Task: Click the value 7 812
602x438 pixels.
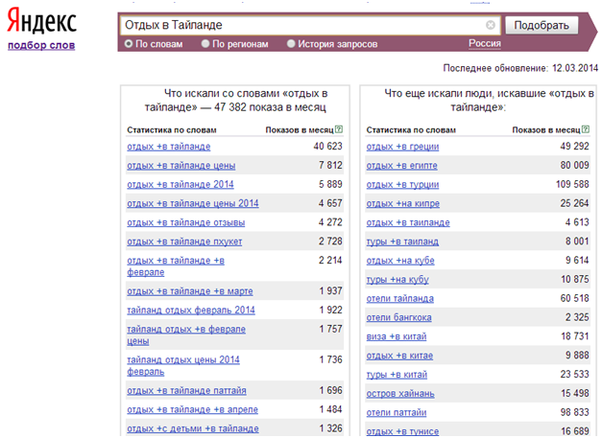Action: coord(330,165)
